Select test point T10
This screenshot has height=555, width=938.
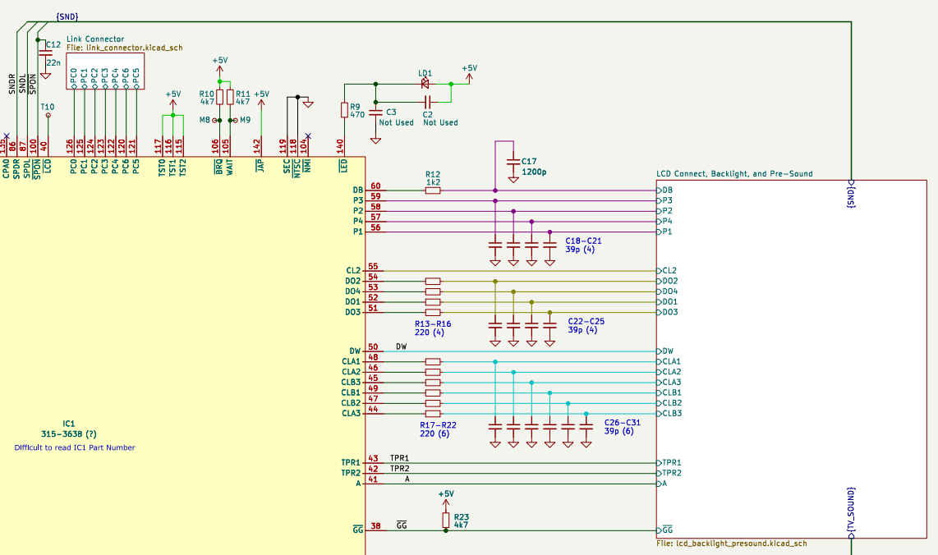(x=48, y=116)
